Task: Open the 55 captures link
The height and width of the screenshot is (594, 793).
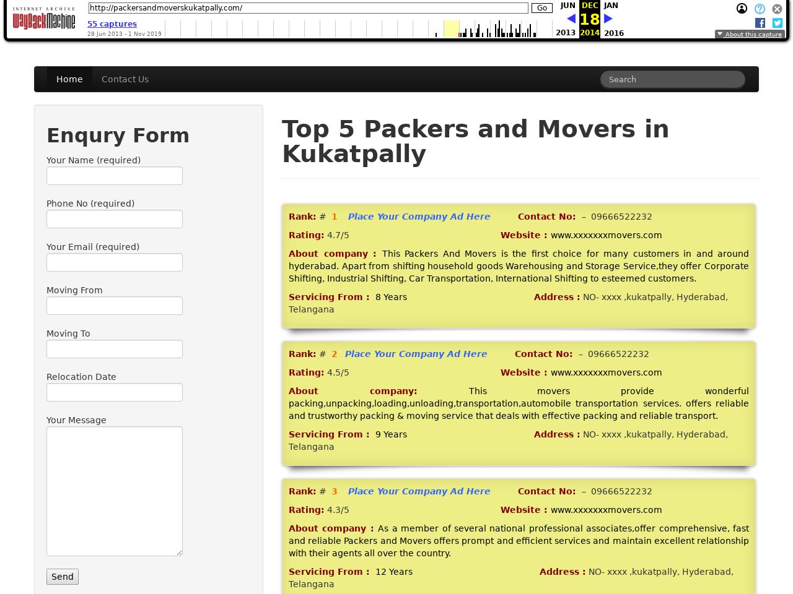Action: pos(112,24)
